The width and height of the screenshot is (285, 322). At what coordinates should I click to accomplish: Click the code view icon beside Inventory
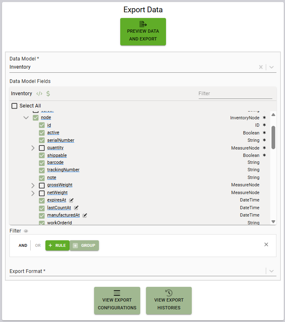[x=39, y=94]
